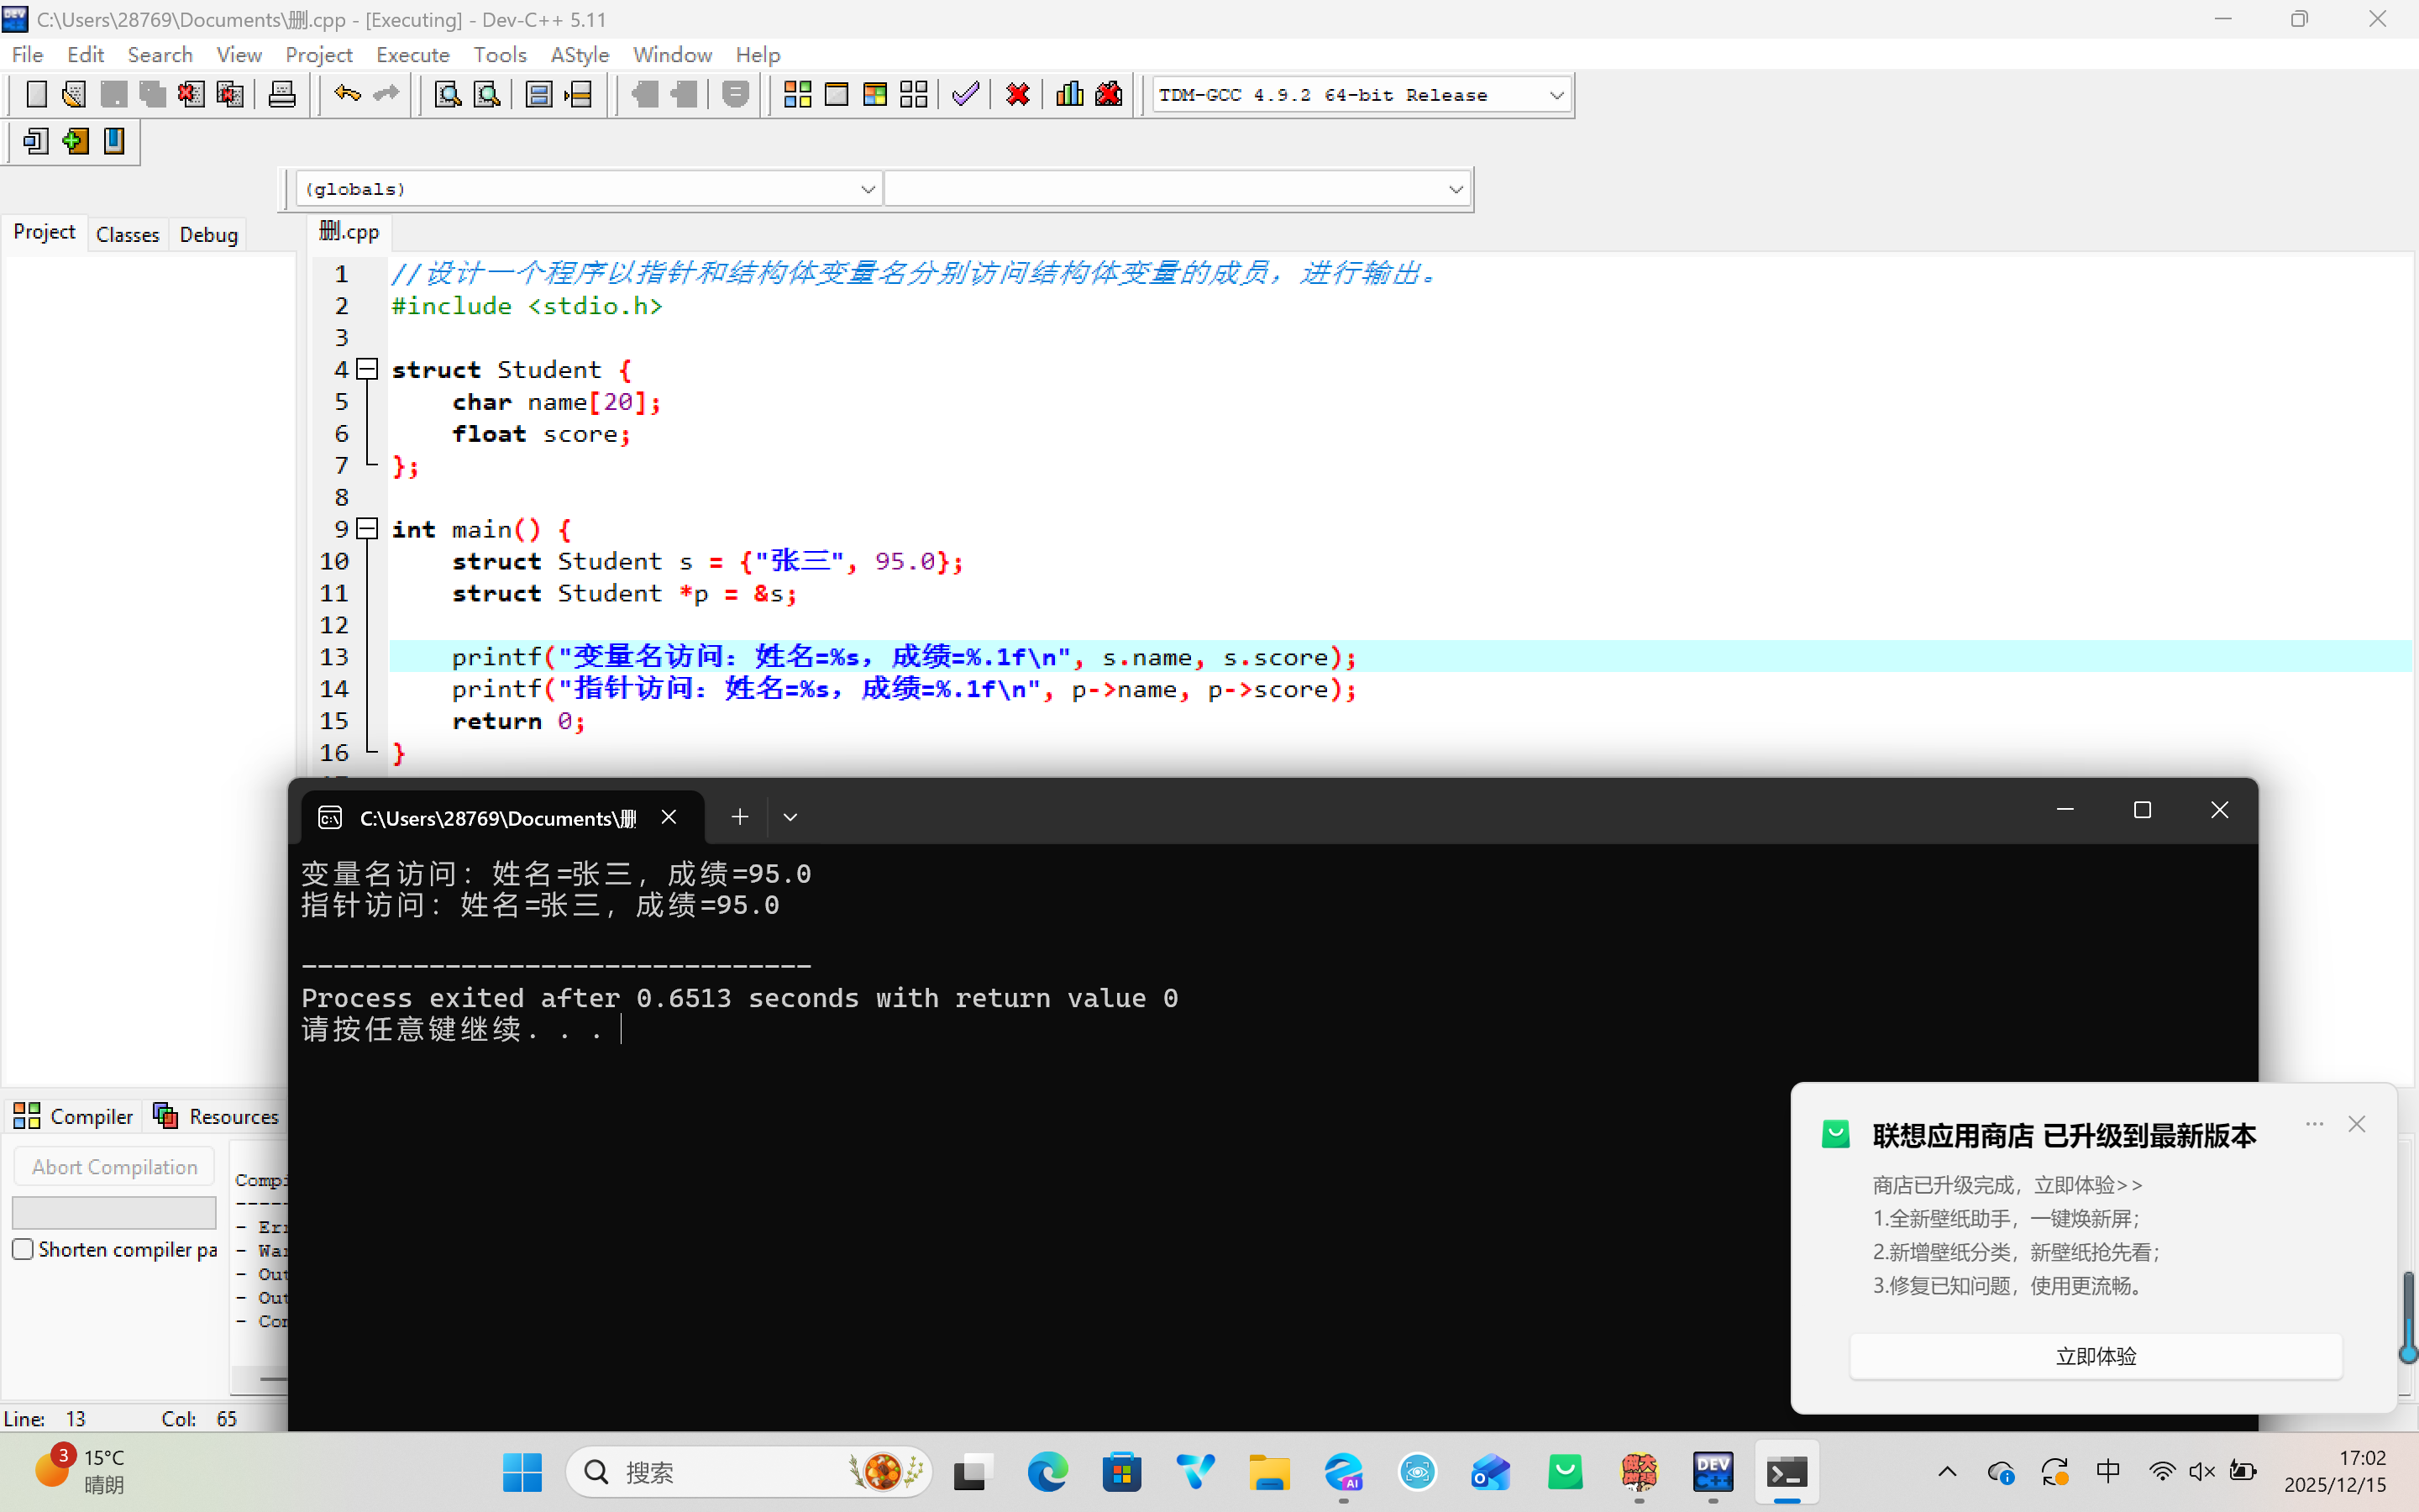Open new terminal tab with plus button

(740, 817)
